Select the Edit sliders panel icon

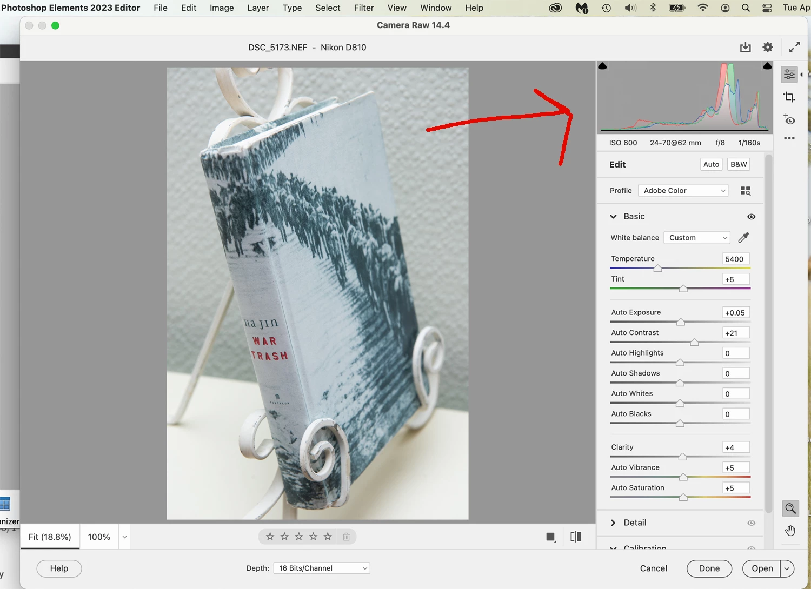point(789,75)
